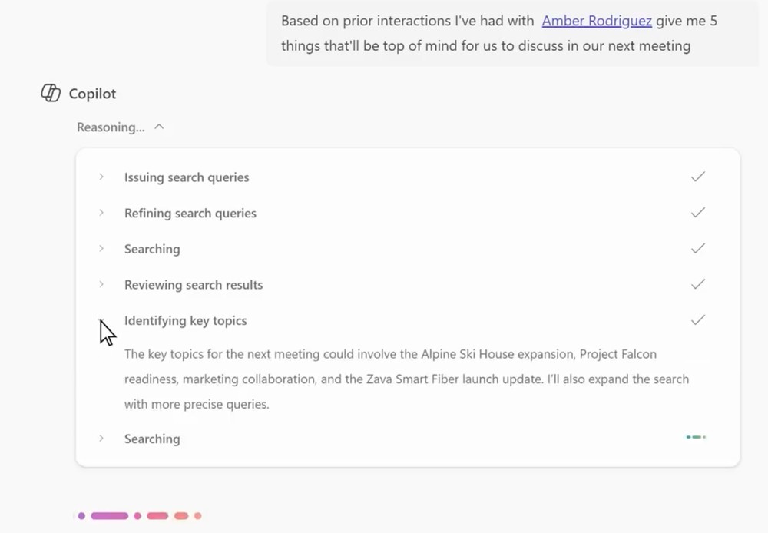The height and width of the screenshot is (533, 768).
Task: Open the Amber Rodriguez profile link
Action: [597, 21]
